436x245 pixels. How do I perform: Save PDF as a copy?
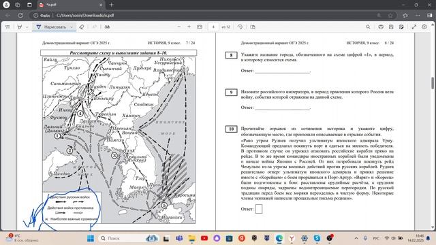coord(401,27)
